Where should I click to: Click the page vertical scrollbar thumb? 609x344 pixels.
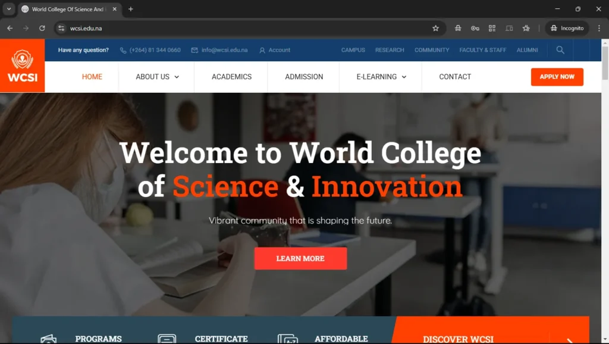click(605, 62)
